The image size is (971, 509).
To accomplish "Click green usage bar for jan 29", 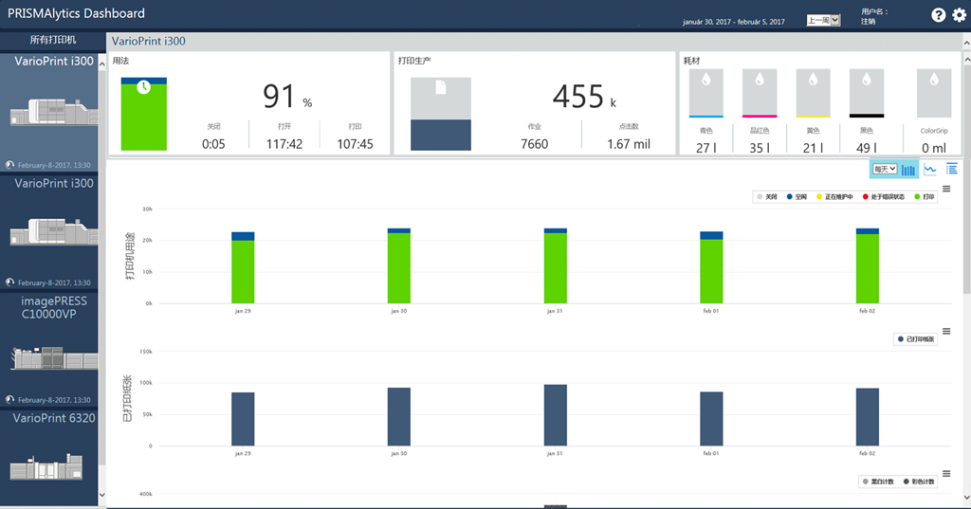I will click(243, 272).
